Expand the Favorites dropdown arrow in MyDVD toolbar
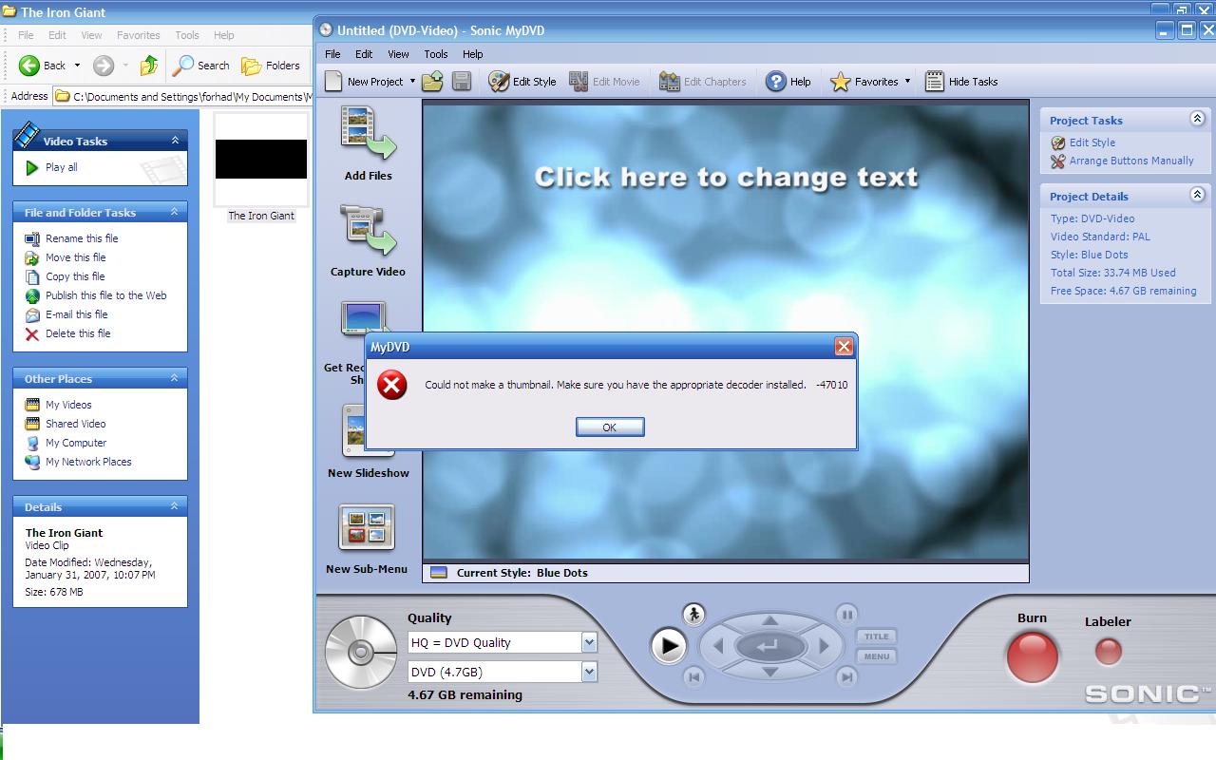The image size is (1216, 760). [x=907, y=82]
